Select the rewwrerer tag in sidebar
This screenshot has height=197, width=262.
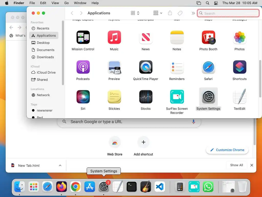coord(44,111)
